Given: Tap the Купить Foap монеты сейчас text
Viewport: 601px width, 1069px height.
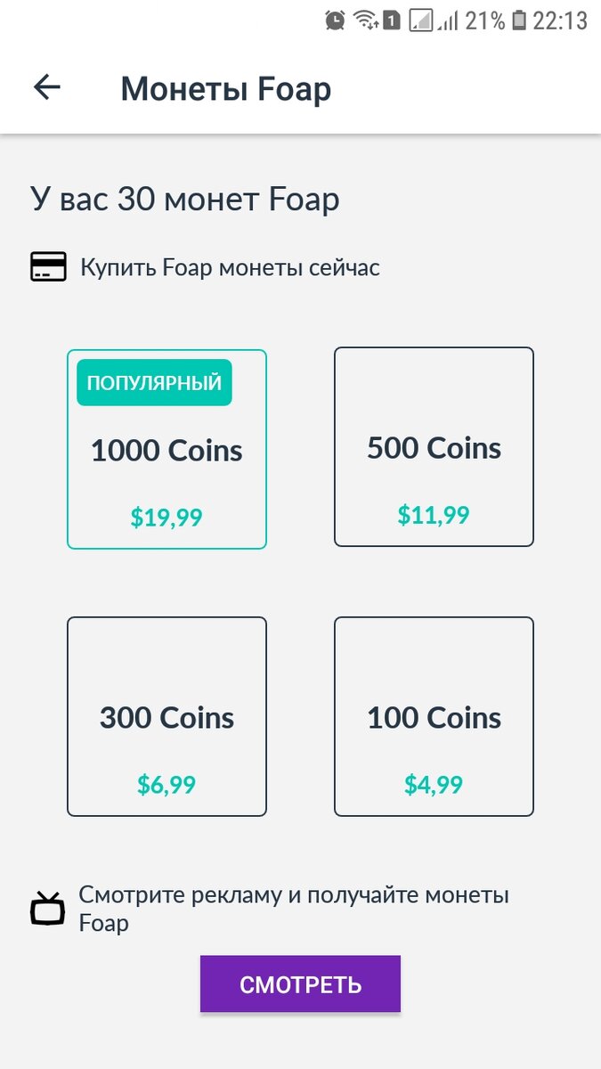Looking at the screenshot, I should [229, 266].
